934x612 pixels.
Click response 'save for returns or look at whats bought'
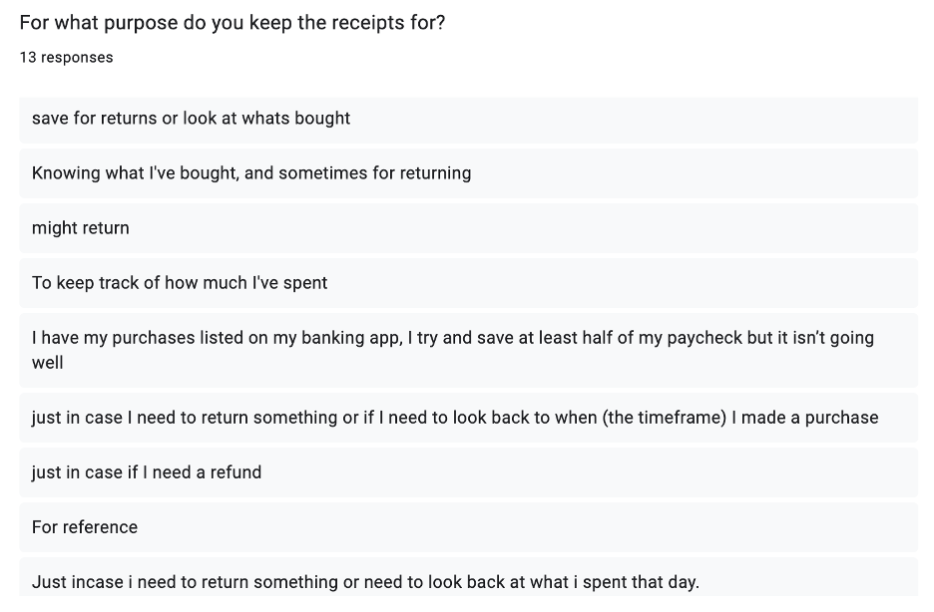click(x=468, y=119)
